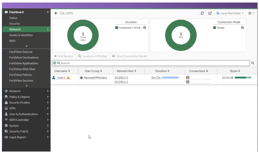Click the green plus filter icon in search

point(55,62)
